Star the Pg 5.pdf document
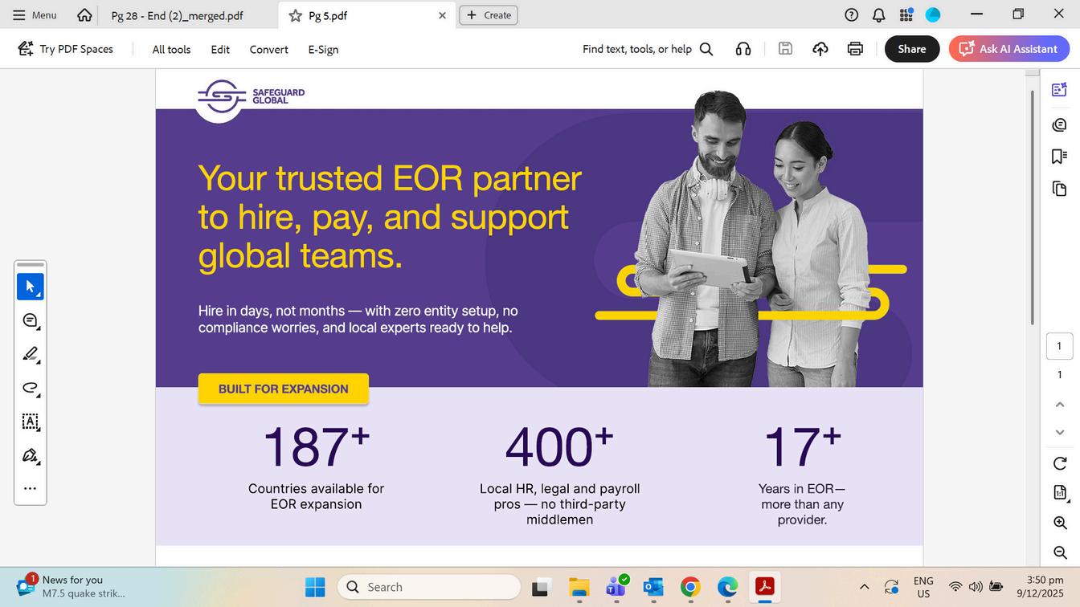The image size is (1080, 607). click(x=295, y=15)
